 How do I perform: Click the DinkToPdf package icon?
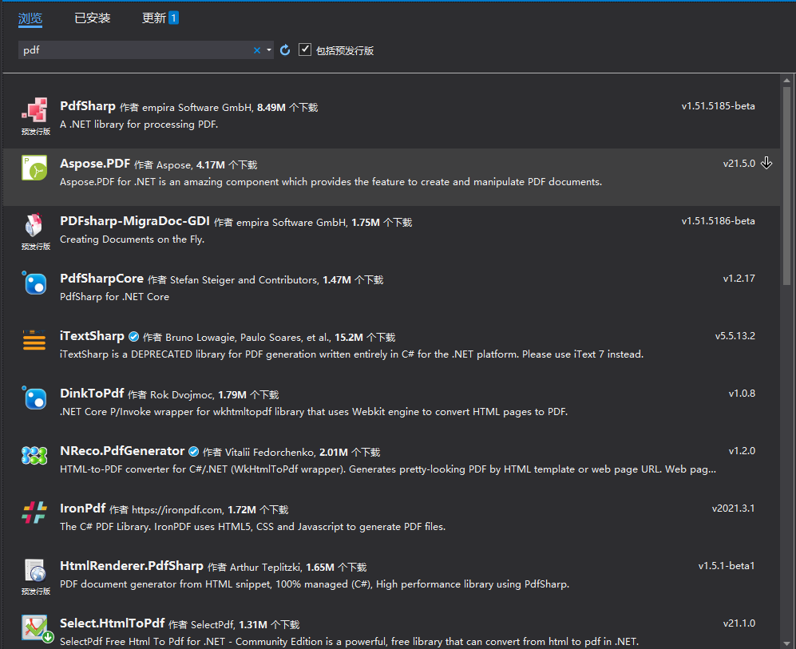tap(35, 398)
